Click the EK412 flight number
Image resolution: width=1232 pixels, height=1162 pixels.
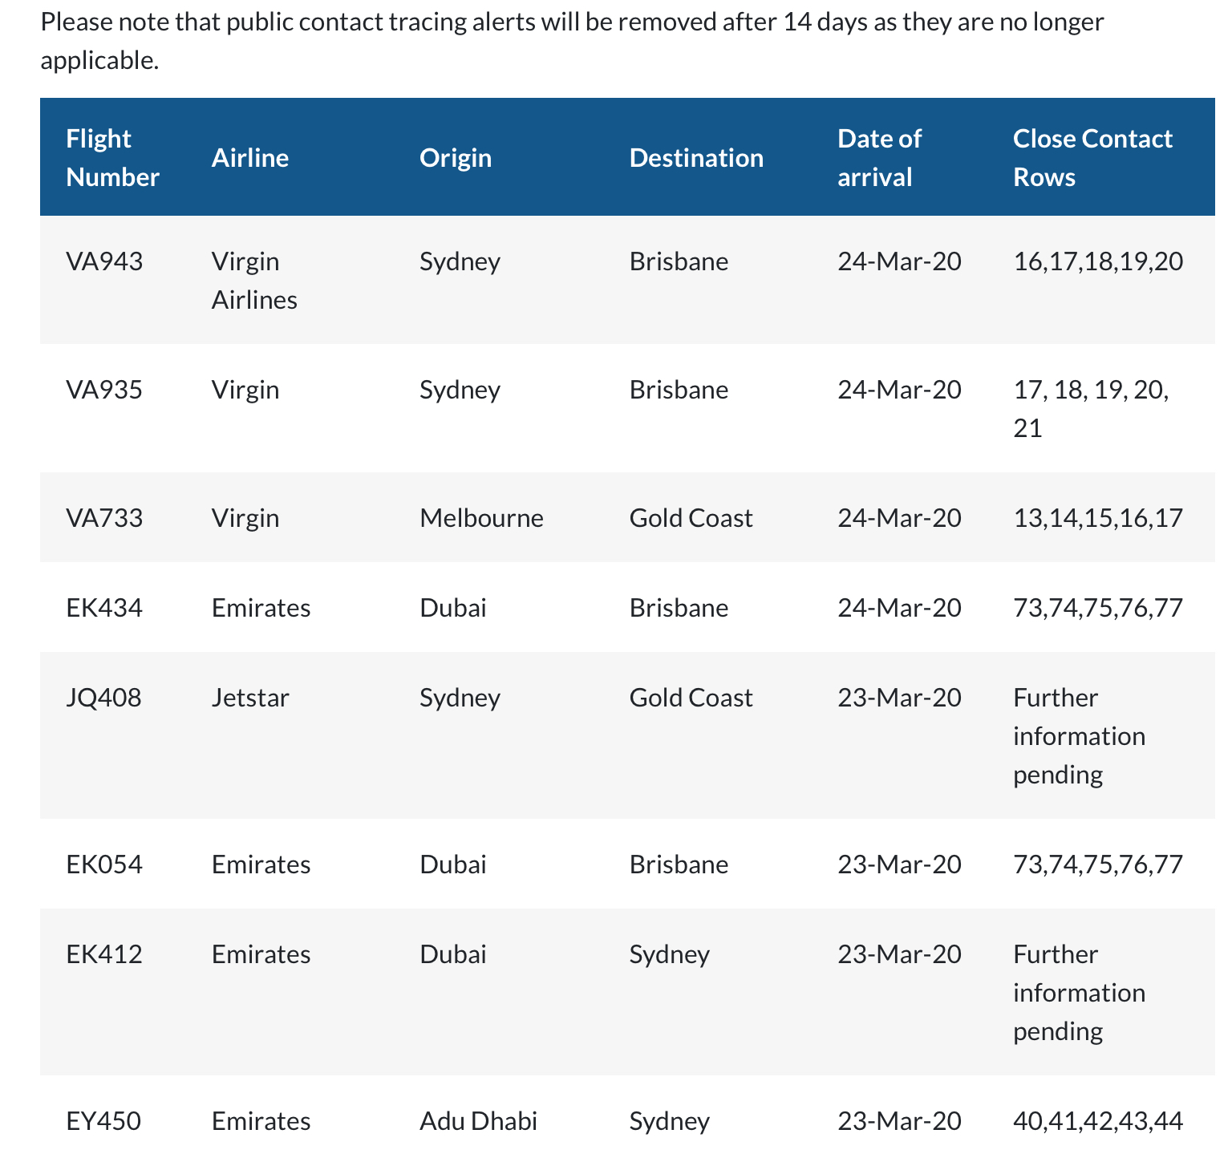click(x=104, y=954)
